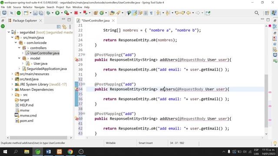Open the toolbar Search magnifier icon
The width and height of the screenshot is (278, 156).
257,13
